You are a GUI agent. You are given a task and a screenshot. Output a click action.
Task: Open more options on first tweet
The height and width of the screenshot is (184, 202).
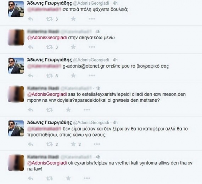point(92,19)
